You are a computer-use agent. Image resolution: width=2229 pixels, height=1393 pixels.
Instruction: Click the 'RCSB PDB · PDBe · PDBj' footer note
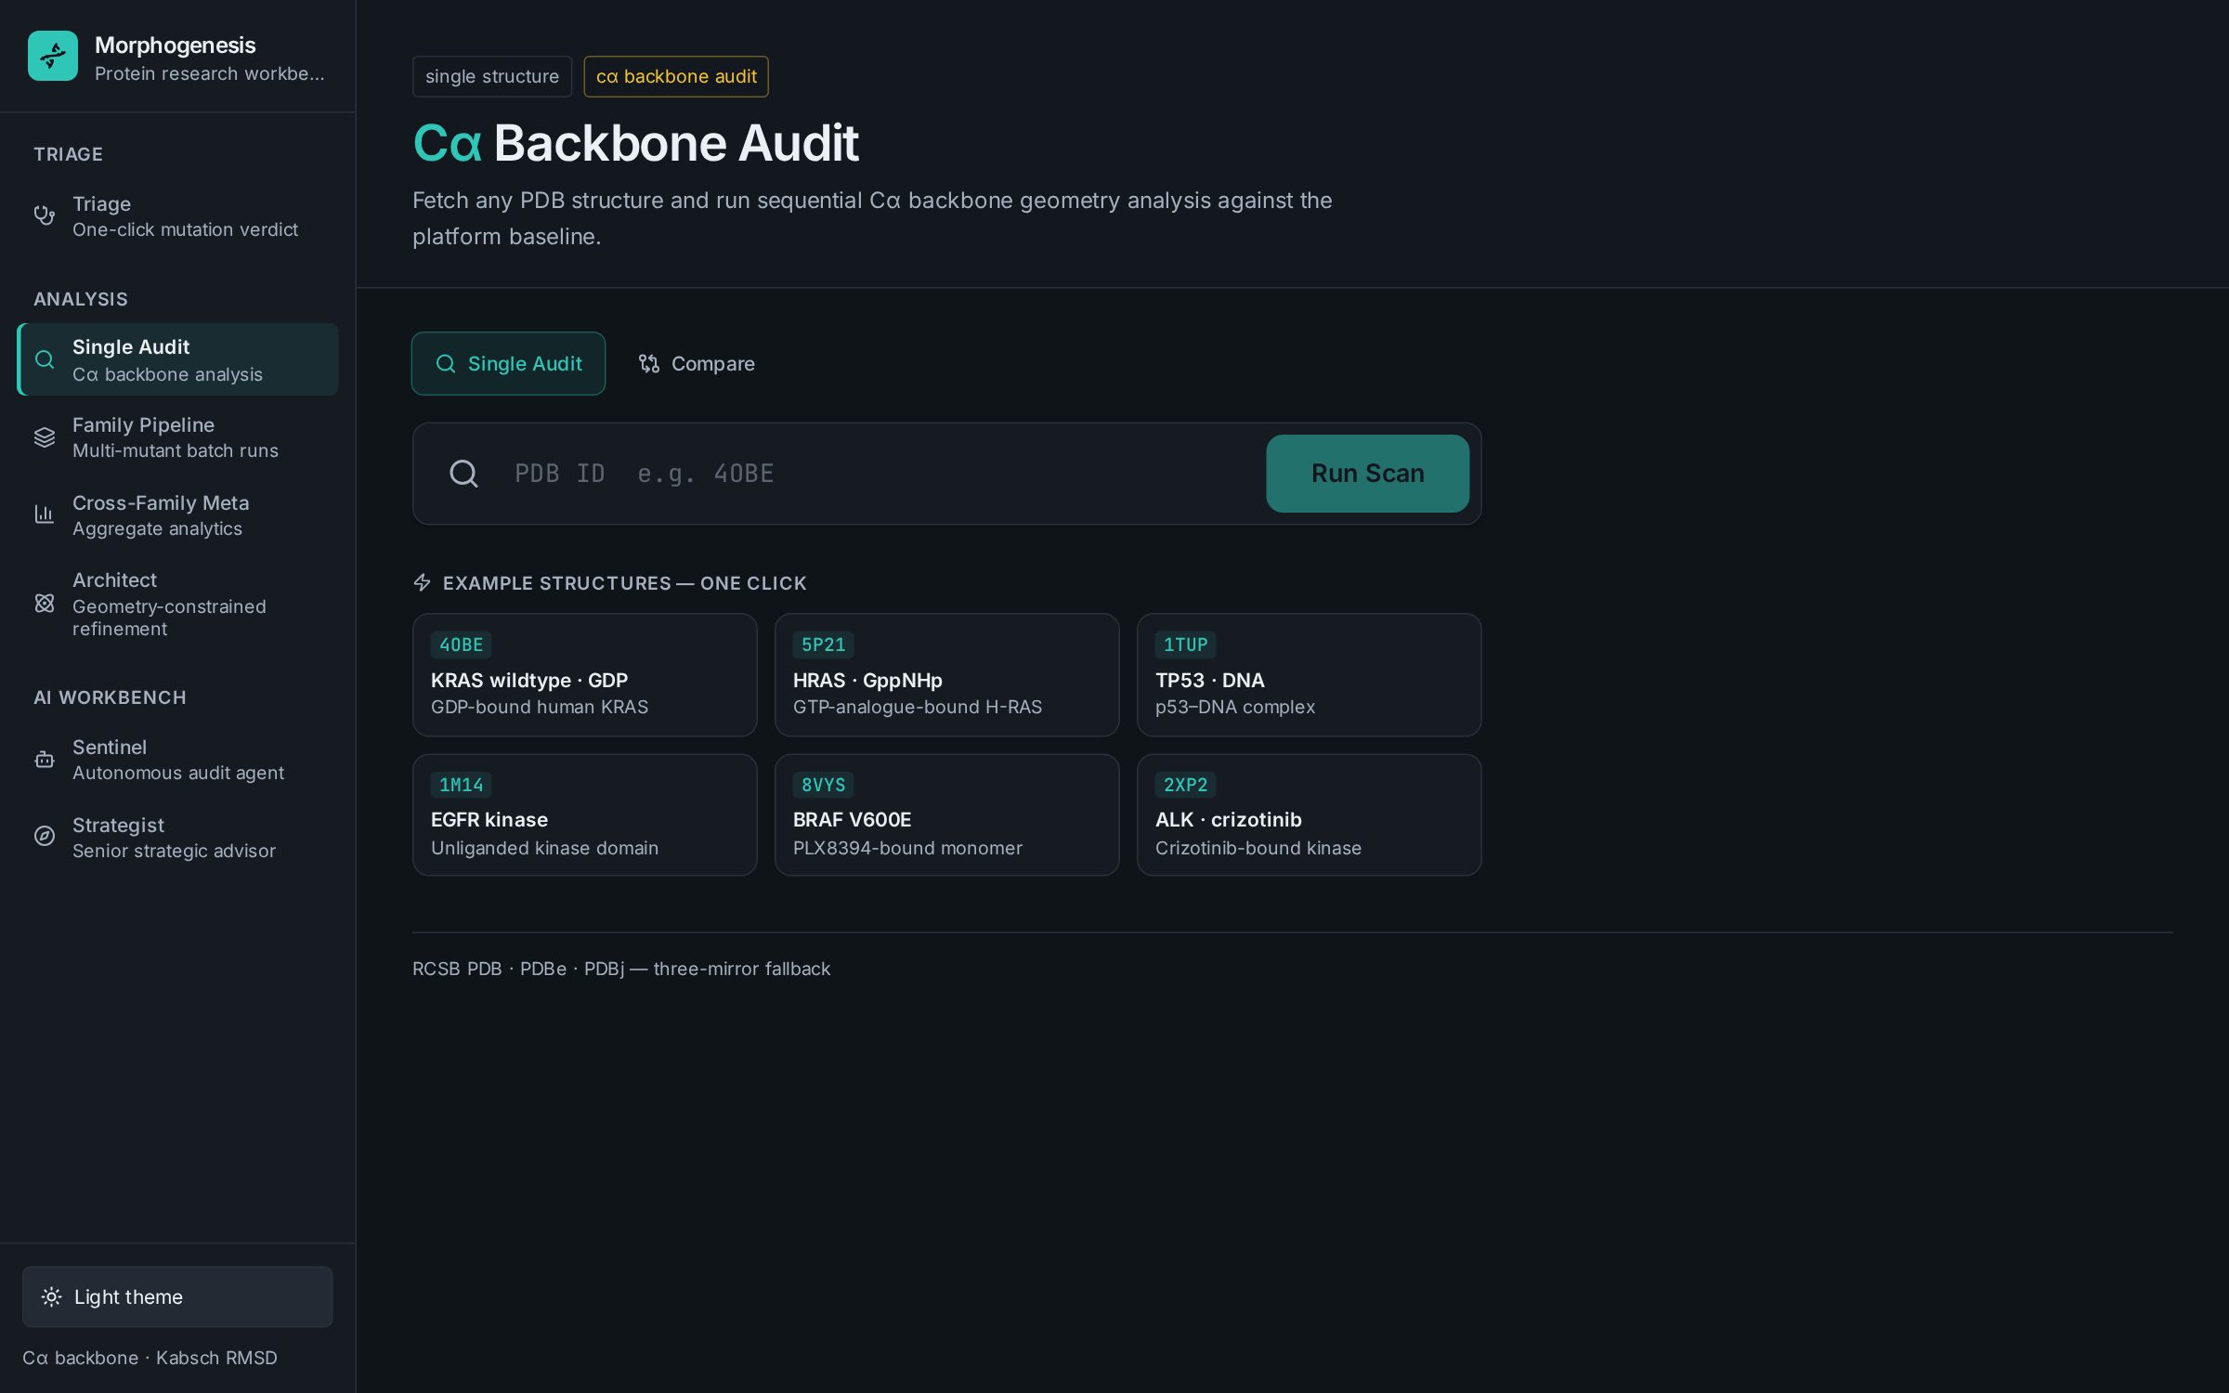pos(621,969)
